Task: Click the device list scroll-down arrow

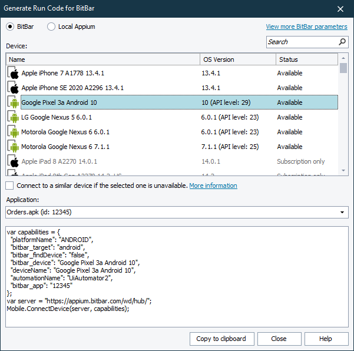Action: click(343, 170)
